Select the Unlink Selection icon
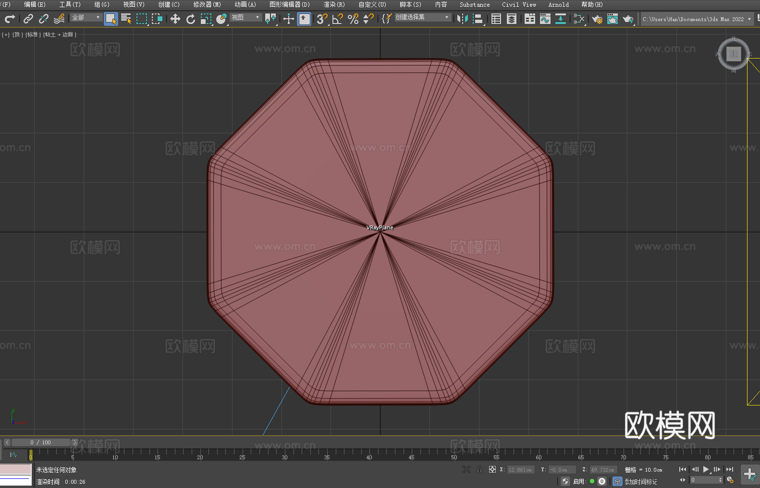 point(44,19)
